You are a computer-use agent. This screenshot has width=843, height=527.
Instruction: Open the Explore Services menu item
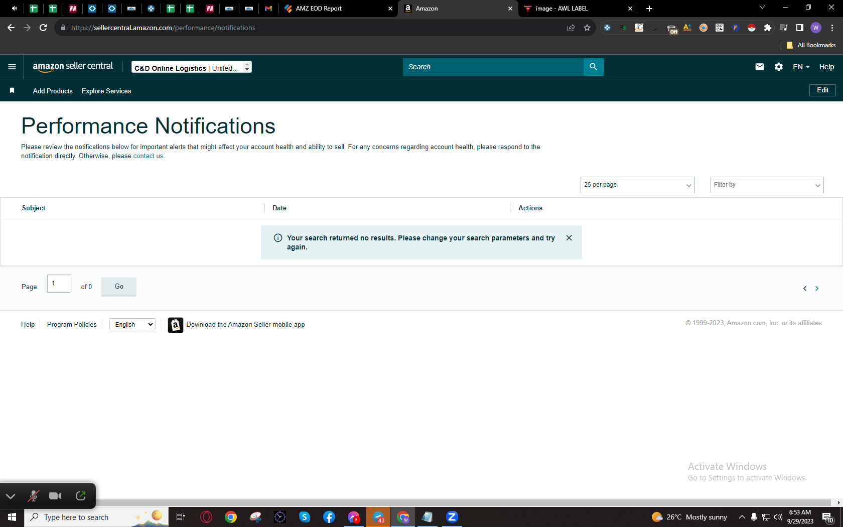click(106, 91)
